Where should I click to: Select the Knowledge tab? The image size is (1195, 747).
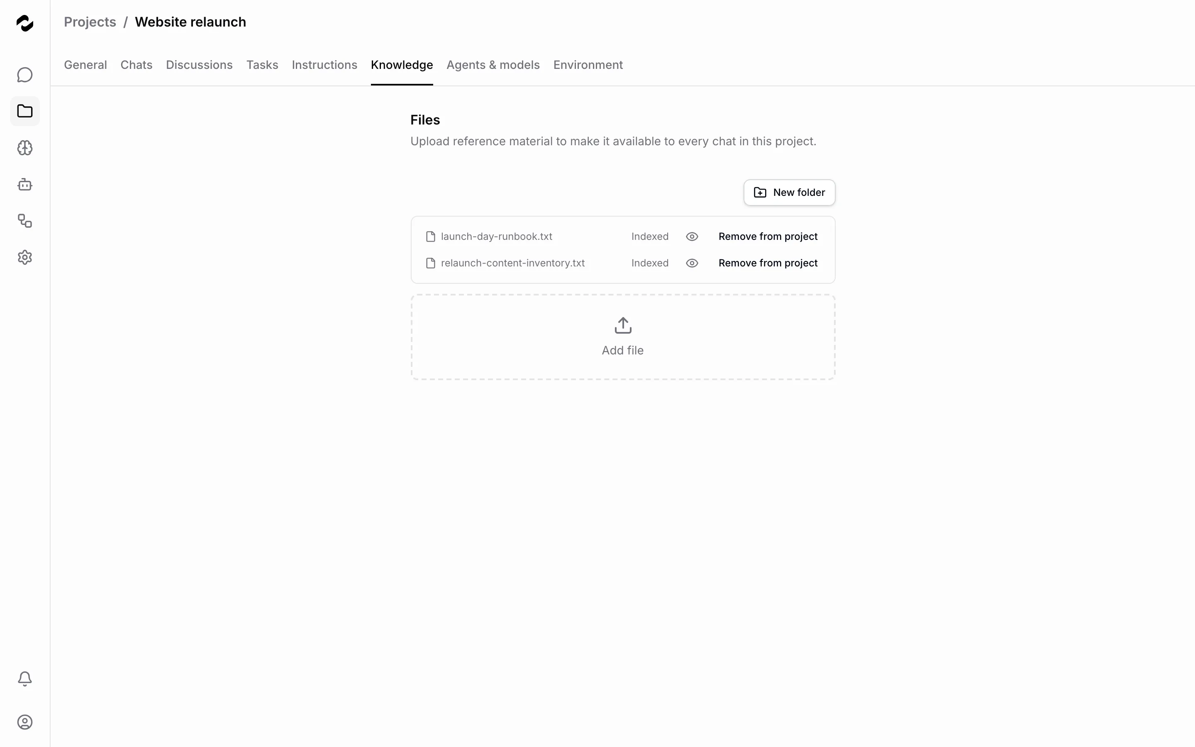(402, 65)
